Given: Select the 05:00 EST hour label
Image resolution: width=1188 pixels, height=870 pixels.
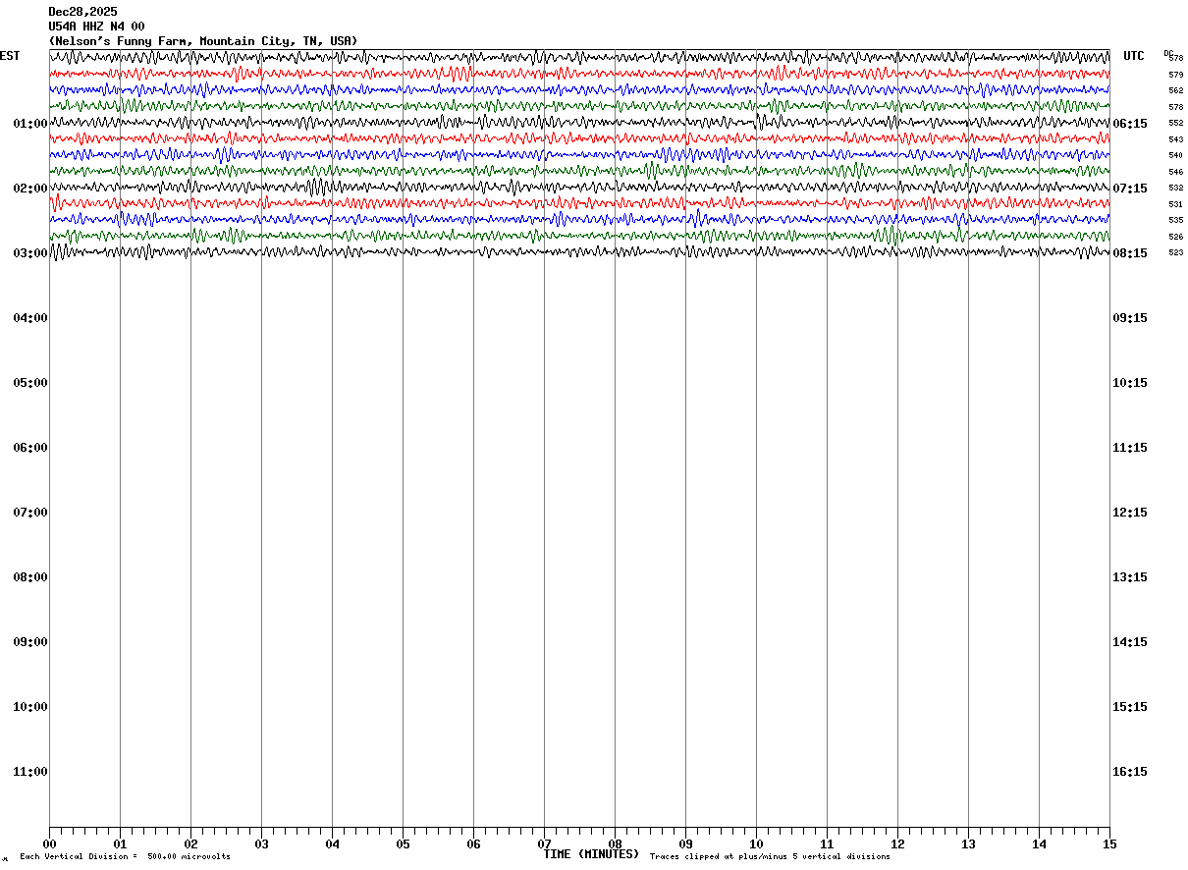Looking at the screenshot, I should [x=30, y=383].
